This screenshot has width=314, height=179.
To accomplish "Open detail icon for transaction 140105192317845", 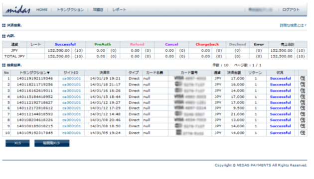I will pos(303,133).
